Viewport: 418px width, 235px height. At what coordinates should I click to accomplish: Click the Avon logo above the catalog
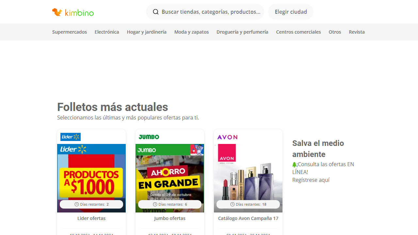(227, 137)
